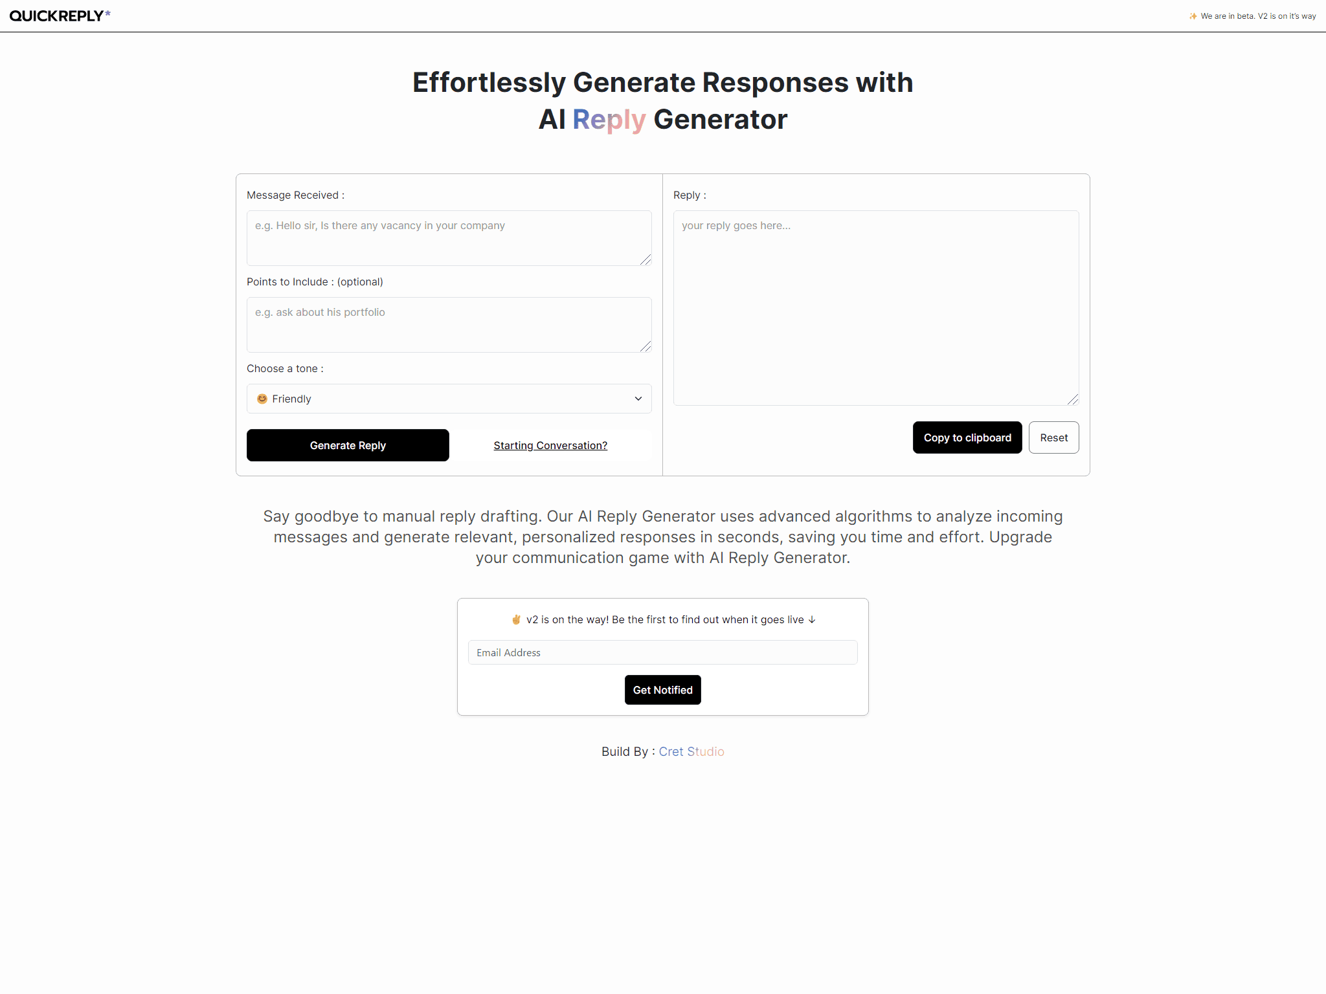Screen dimensions: 1326x994
Task: Open the Cret Studio link
Action: 691,751
